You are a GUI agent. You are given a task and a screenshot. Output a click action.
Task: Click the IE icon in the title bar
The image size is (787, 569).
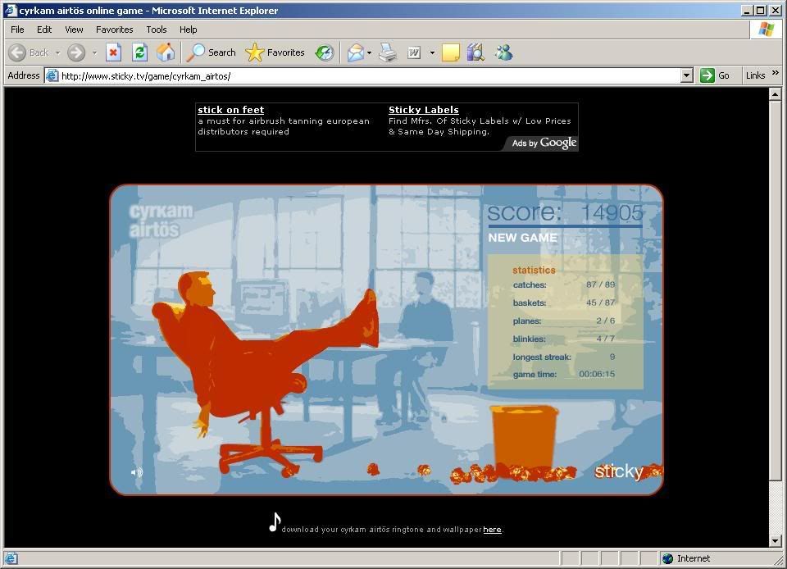click(x=11, y=11)
